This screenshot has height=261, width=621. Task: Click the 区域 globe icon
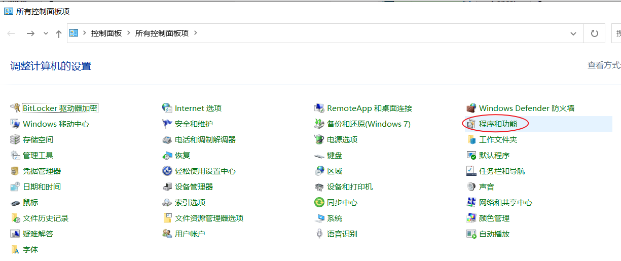pyautogui.click(x=319, y=171)
